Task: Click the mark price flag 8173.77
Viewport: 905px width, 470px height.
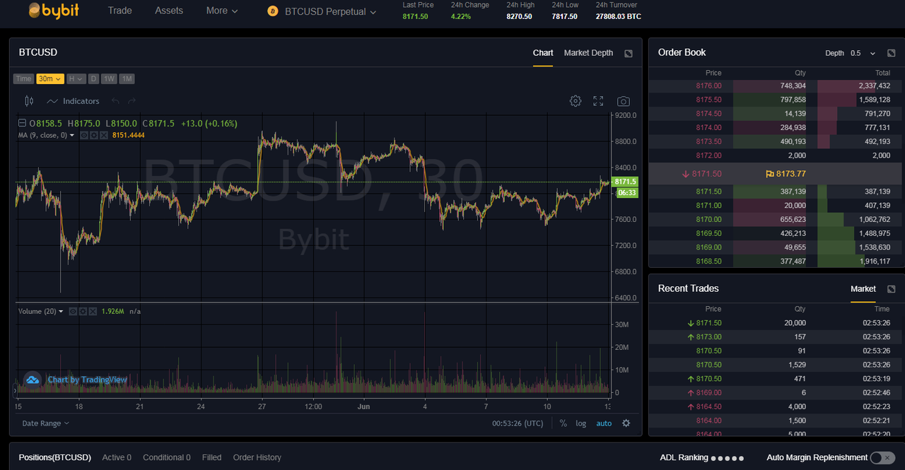Action: coord(786,173)
